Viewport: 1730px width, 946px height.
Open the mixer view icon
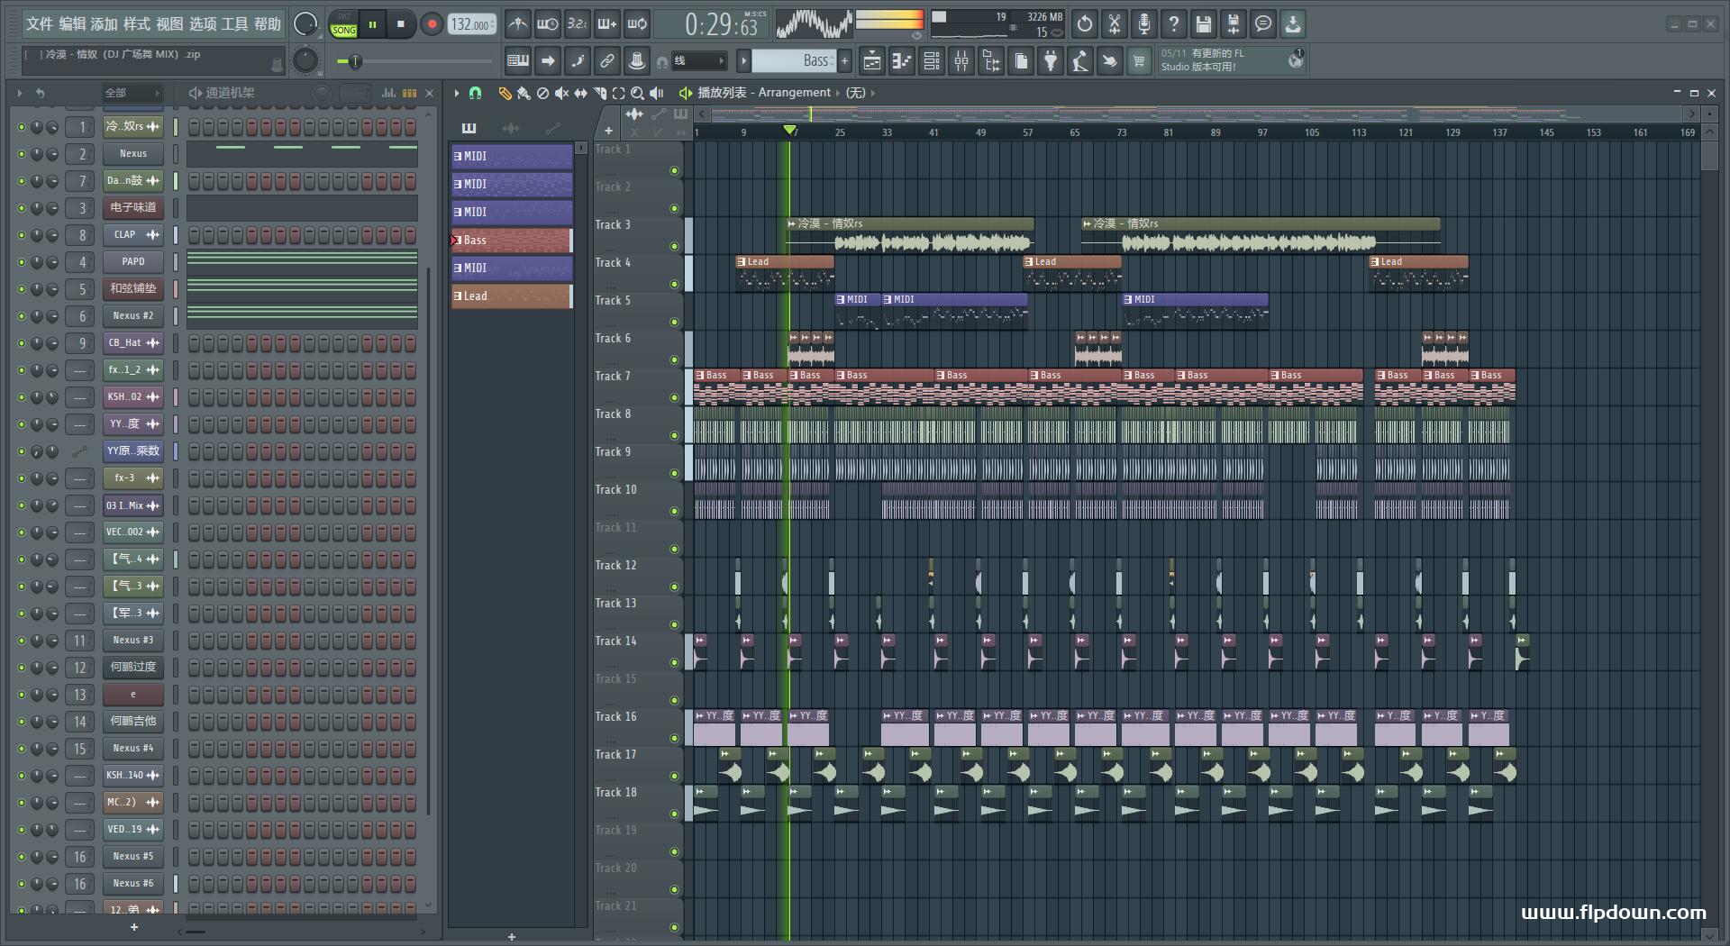tap(961, 61)
